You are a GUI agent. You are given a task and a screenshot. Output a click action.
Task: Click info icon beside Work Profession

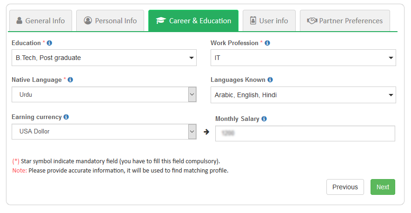tap(267, 43)
